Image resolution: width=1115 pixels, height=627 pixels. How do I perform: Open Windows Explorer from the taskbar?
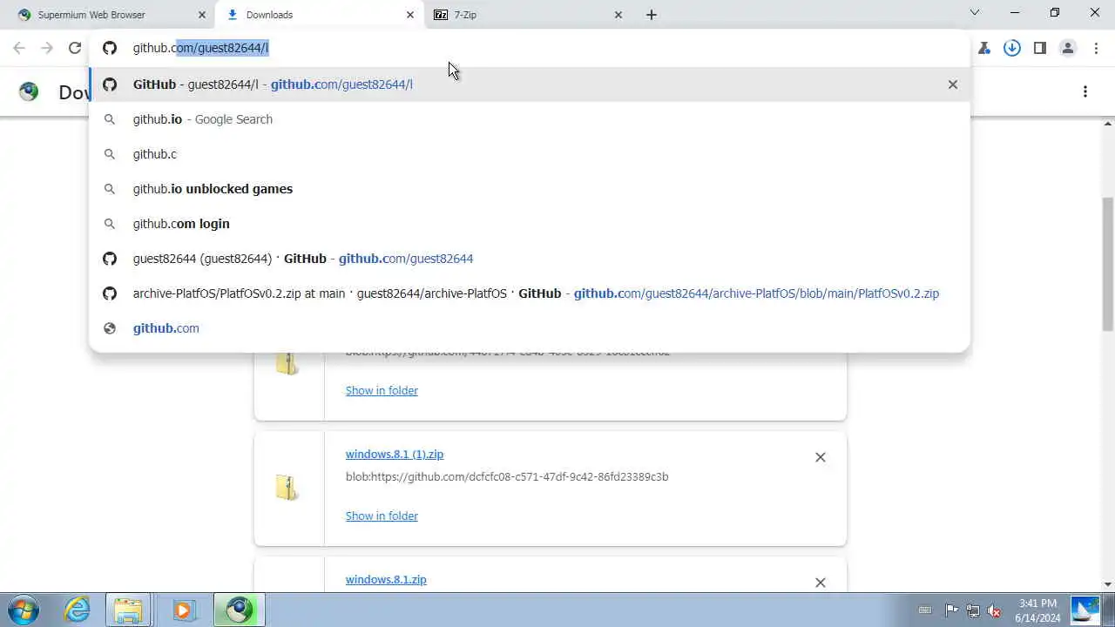pos(128,610)
